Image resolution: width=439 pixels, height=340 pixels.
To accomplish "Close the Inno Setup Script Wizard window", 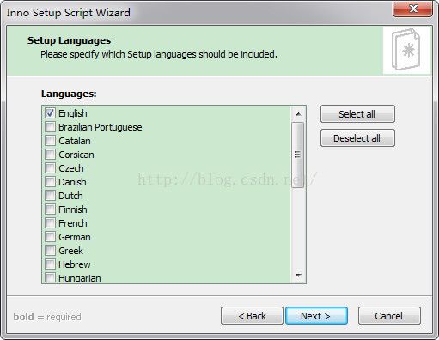I will pyautogui.click(x=413, y=9).
